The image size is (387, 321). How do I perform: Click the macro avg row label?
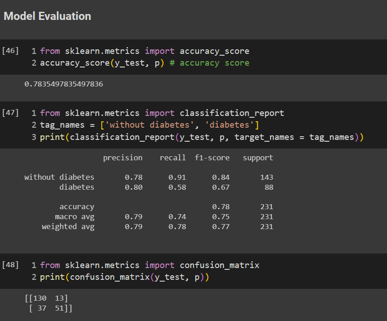pyautogui.click(x=74, y=217)
